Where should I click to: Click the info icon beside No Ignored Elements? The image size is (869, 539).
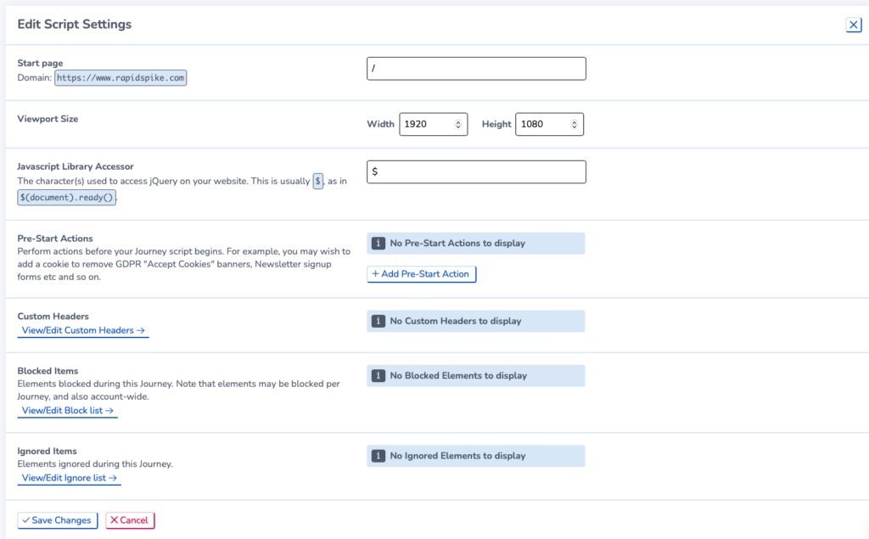click(x=378, y=456)
